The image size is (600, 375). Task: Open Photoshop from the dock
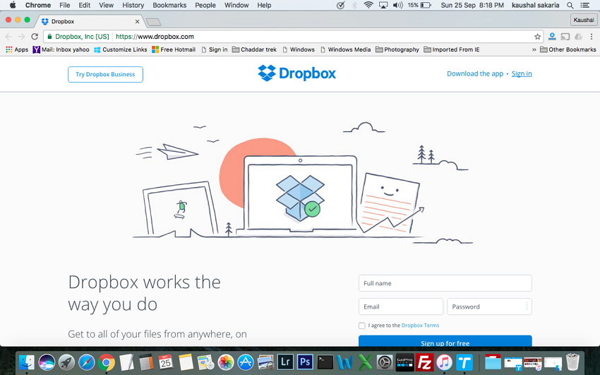coord(305,362)
